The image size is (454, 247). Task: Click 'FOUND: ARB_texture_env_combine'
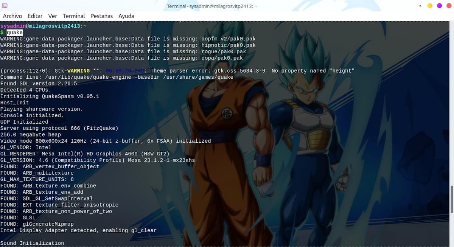pos(48,186)
